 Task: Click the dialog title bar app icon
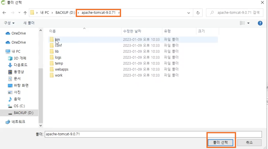pos(3,2)
